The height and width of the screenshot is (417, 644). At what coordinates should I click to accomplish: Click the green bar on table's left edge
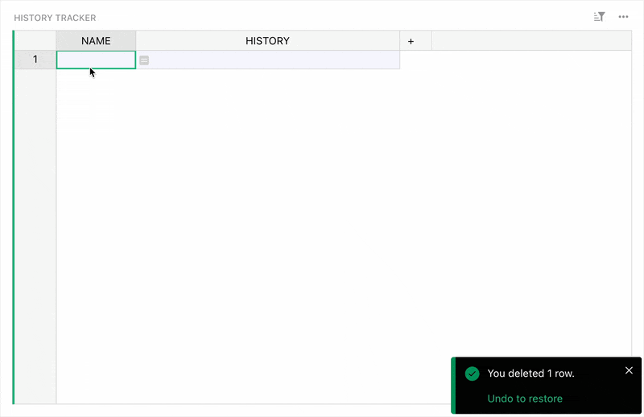point(14,217)
